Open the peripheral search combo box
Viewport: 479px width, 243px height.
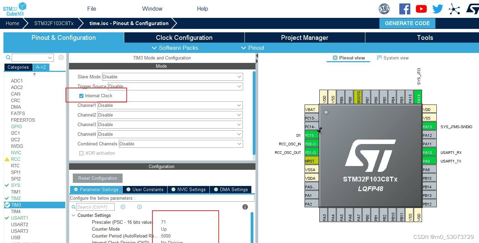click(x=33, y=57)
